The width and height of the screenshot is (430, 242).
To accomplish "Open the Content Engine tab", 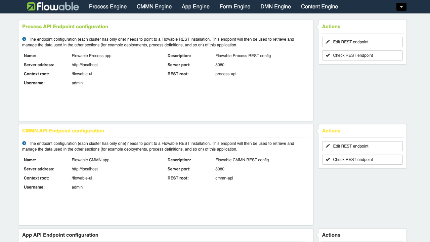I will pyautogui.click(x=319, y=6).
